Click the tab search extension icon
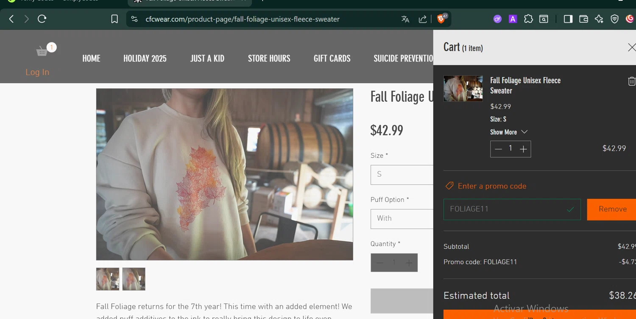Viewport: 636px width, 319px height. click(x=544, y=19)
